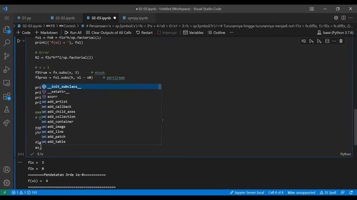Viewport: 357px width, 200px height.
Task: Add a new Markdown cell
Action: pyautogui.click(x=46, y=33)
